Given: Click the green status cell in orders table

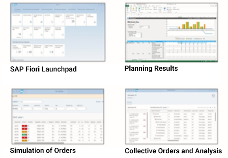Looking at the screenshot, I should tap(24, 135).
